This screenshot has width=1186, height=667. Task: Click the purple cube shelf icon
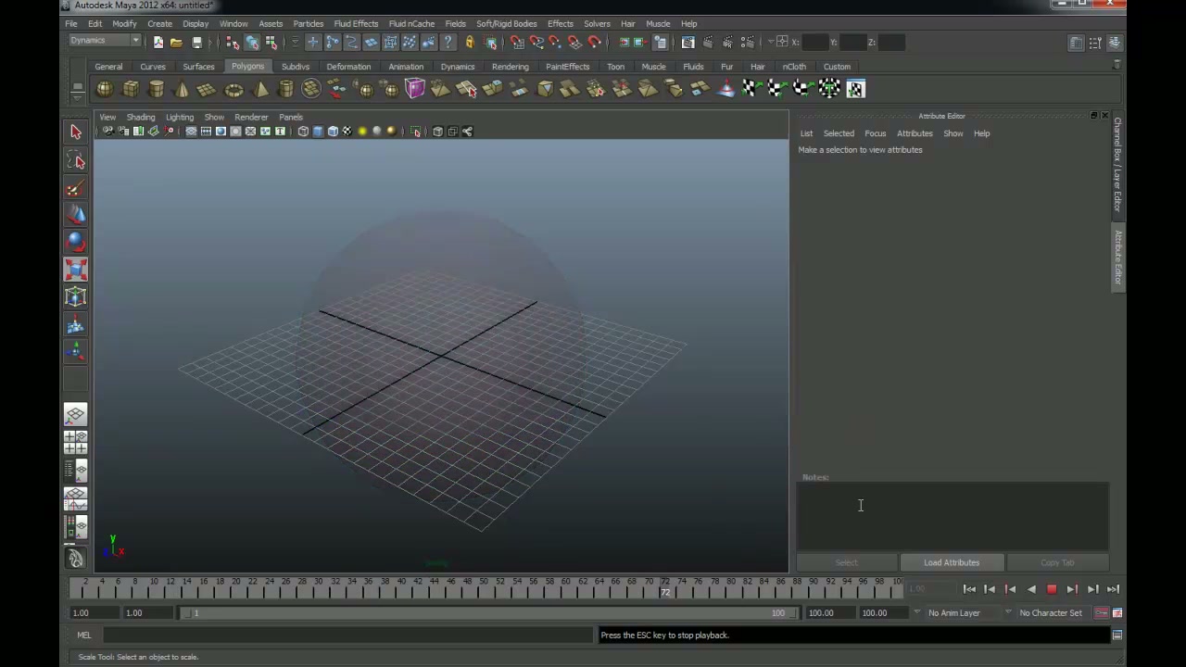(414, 89)
